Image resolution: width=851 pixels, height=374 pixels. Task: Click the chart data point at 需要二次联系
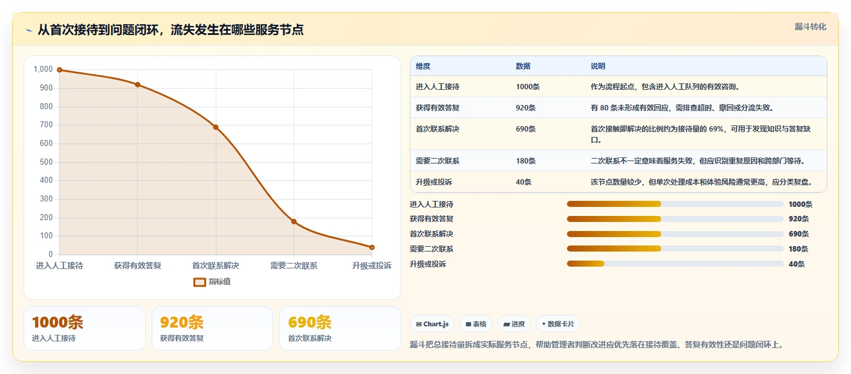[x=294, y=221]
